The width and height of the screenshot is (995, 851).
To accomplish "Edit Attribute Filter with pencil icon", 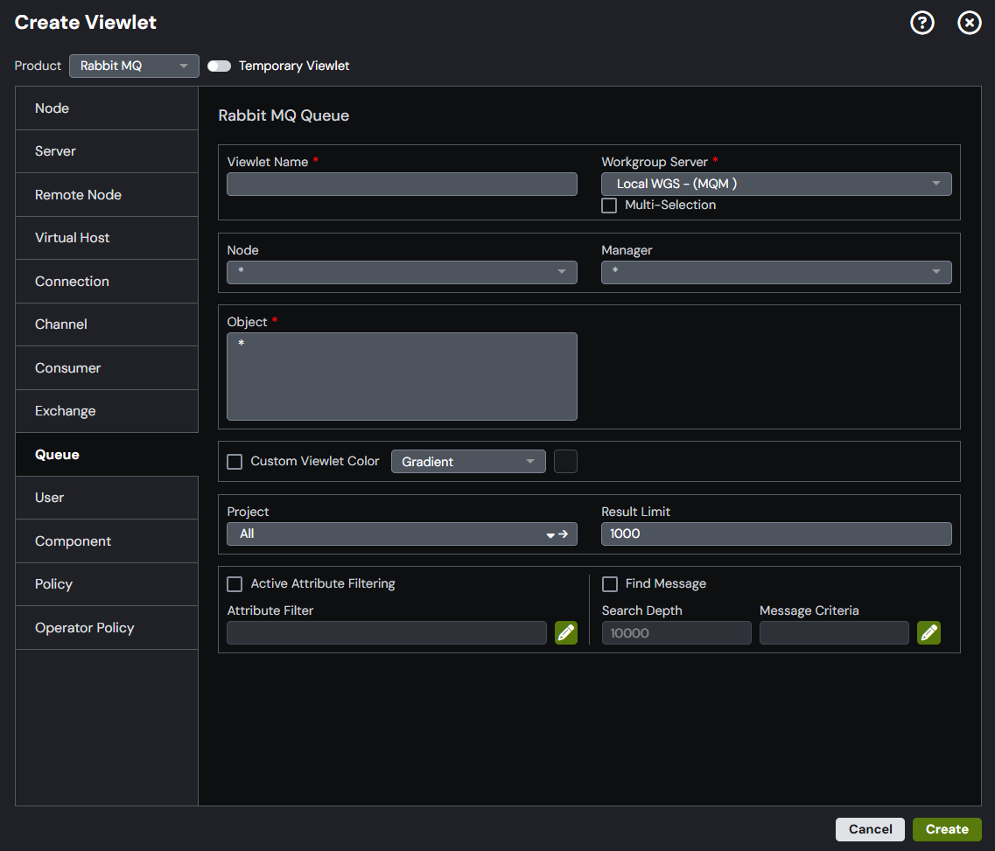I will coord(566,632).
